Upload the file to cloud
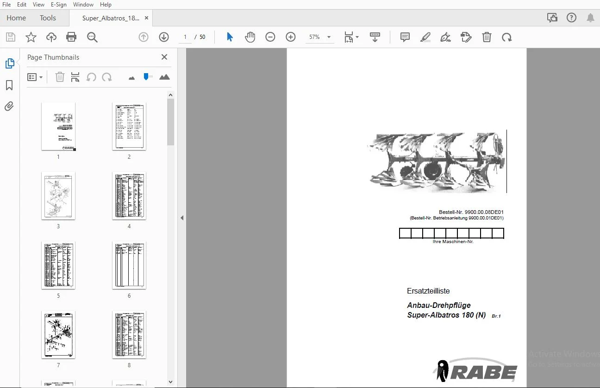Screen dimensions: 600x388 (51, 38)
